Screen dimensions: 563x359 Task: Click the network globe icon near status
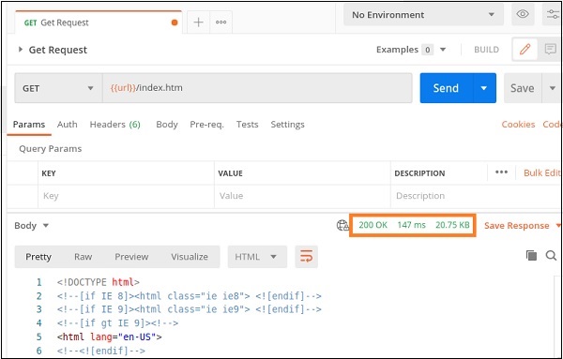342,225
